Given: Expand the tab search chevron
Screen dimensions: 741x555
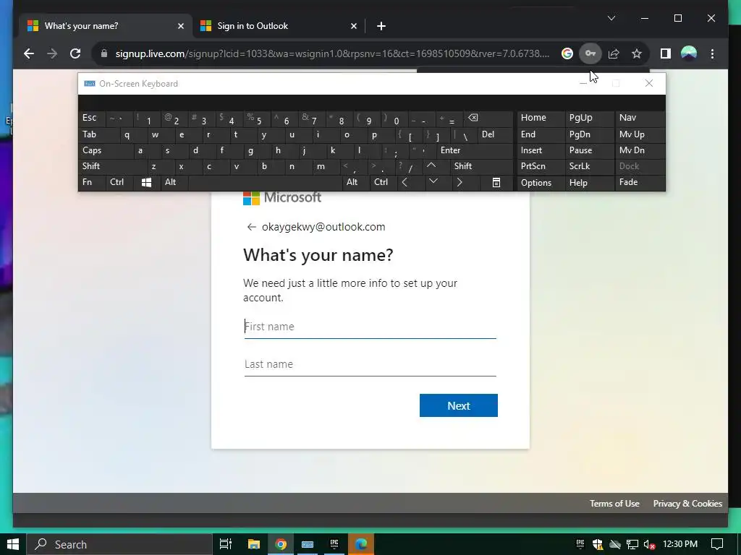Looking at the screenshot, I should click(611, 18).
